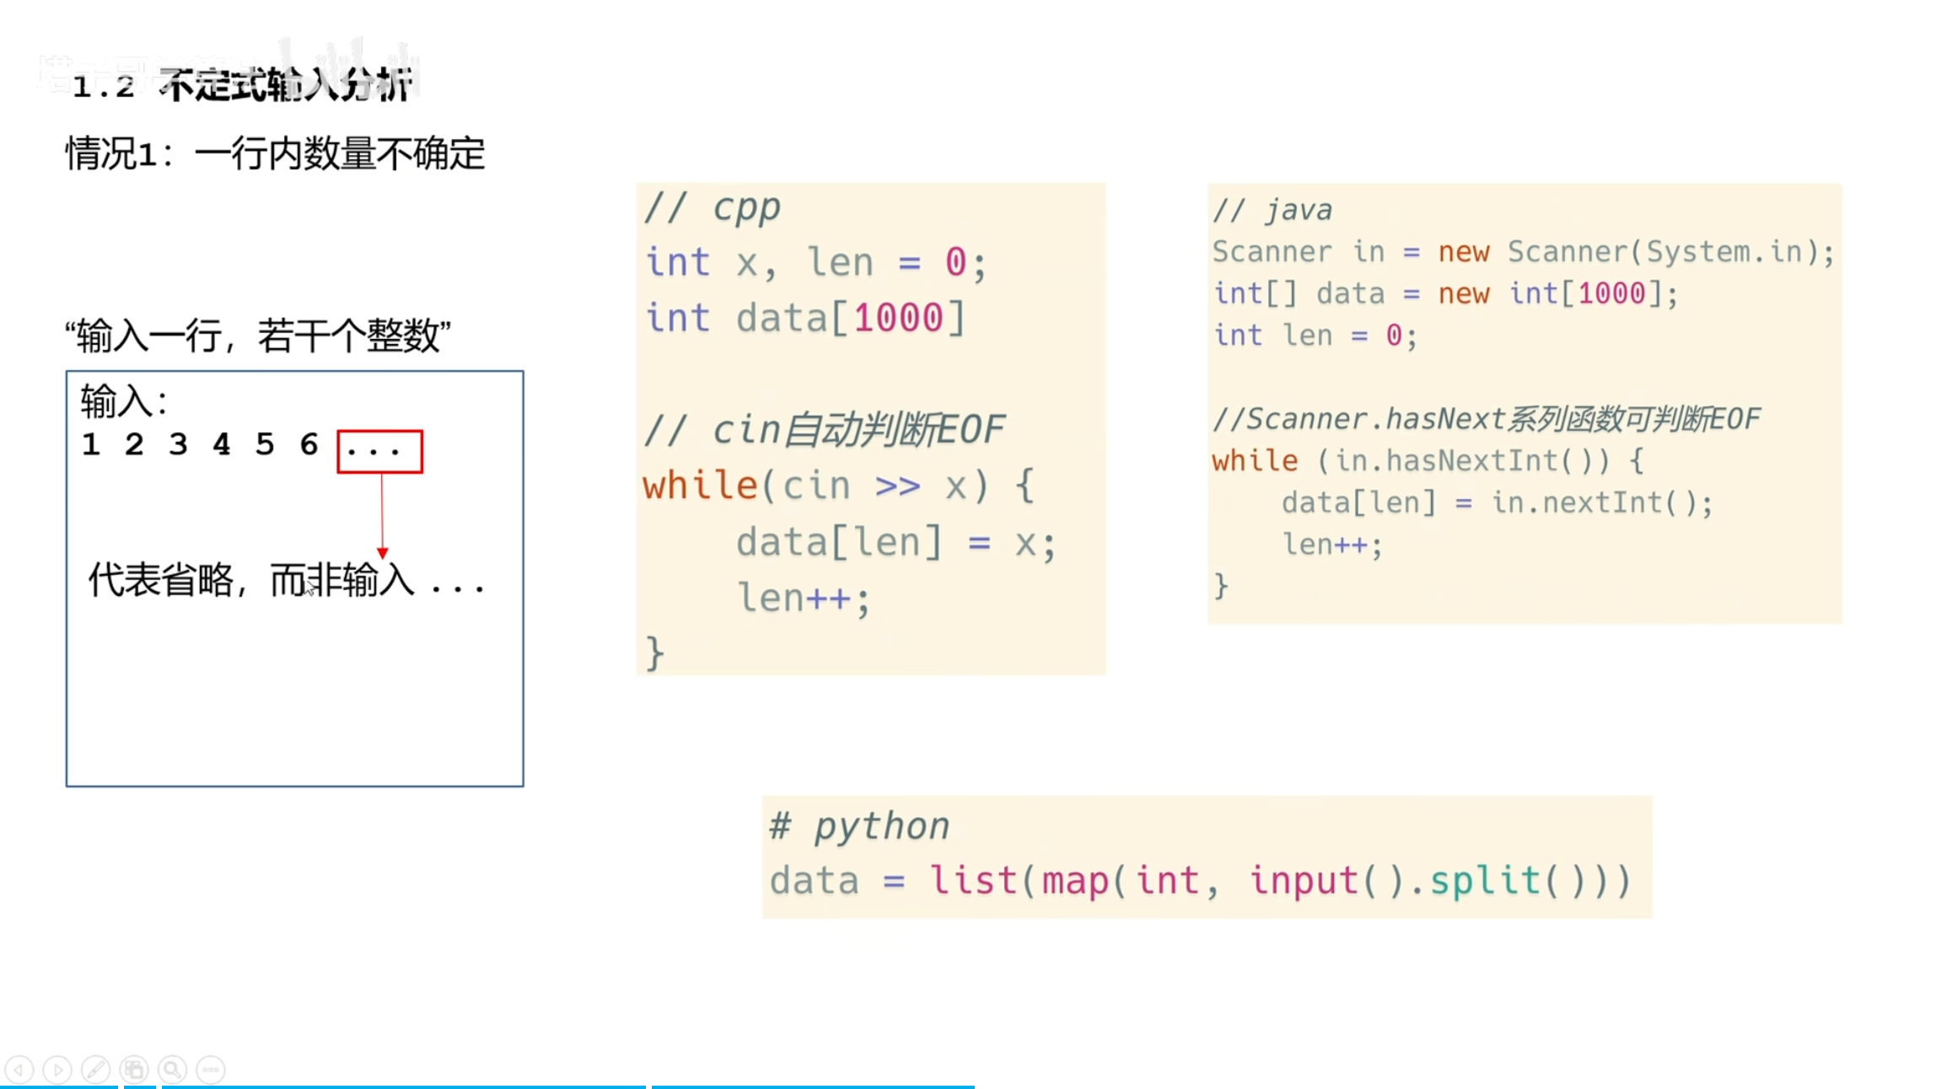Advance to the next slide

tap(57, 1070)
